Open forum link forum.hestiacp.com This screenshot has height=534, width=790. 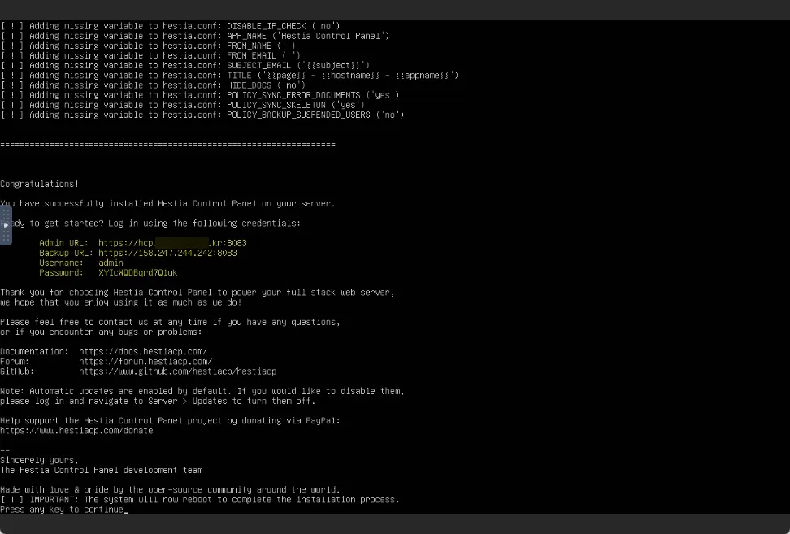(x=145, y=361)
